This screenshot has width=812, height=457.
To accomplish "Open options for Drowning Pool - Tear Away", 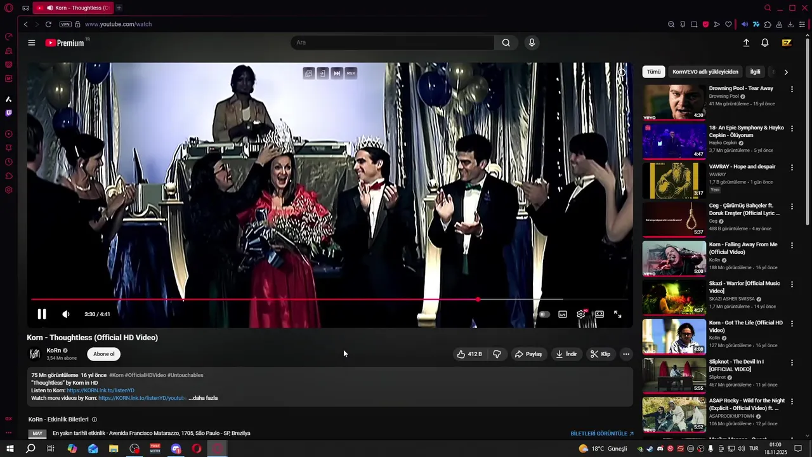I will [792, 89].
